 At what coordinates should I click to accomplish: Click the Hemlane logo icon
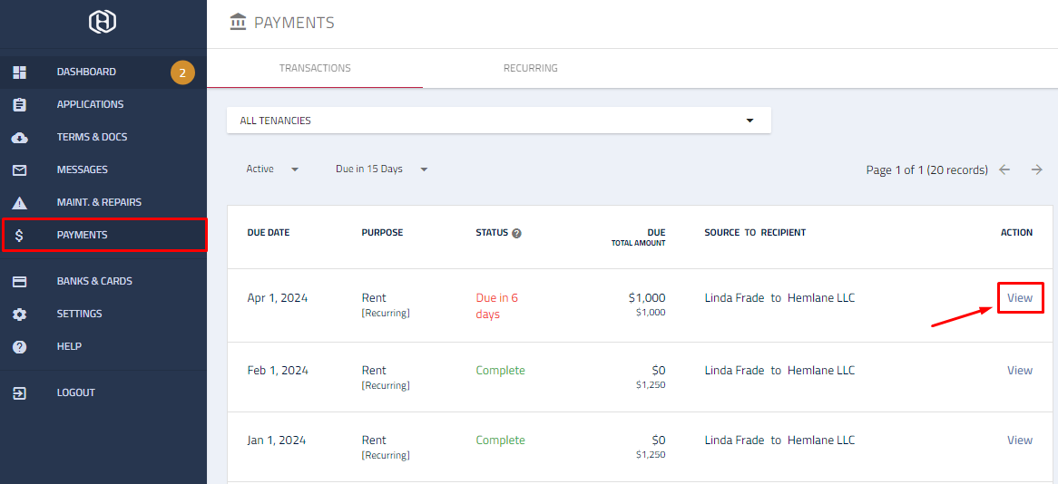pyautogui.click(x=103, y=22)
